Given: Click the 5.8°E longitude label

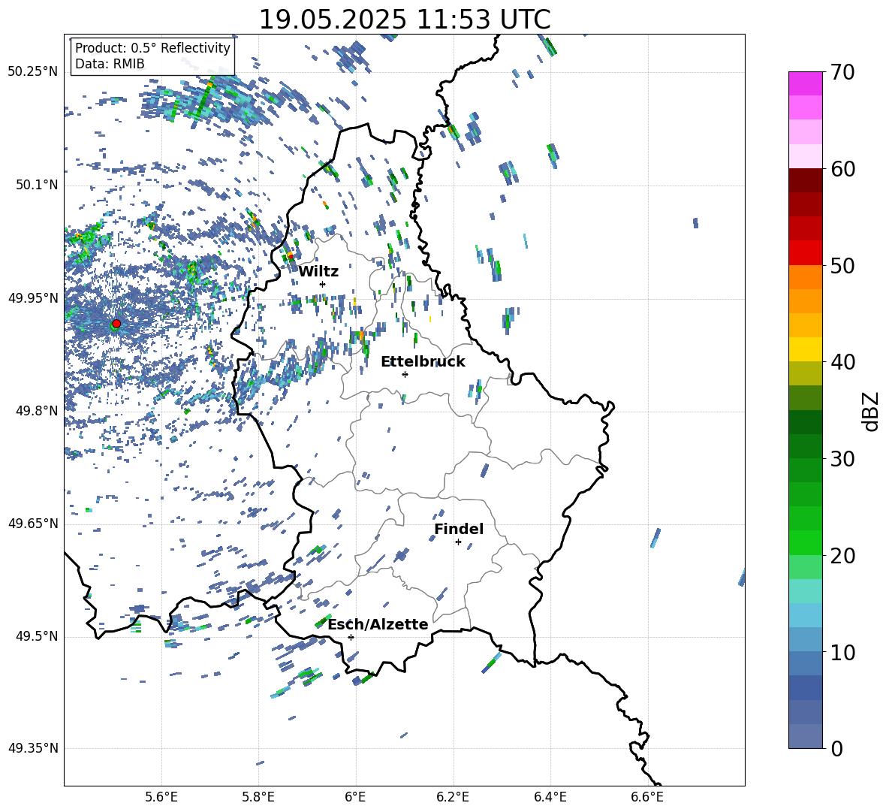Looking at the screenshot, I should (x=258, y=797).
